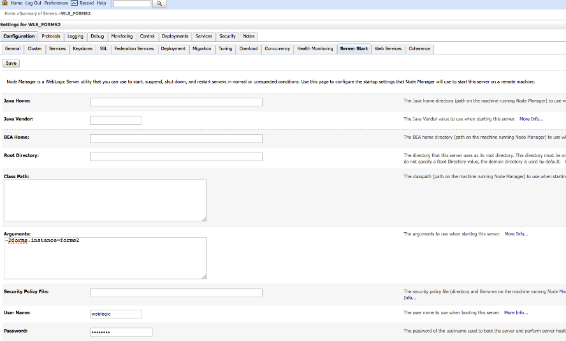Grab the Arguments box resize handle

204,277
